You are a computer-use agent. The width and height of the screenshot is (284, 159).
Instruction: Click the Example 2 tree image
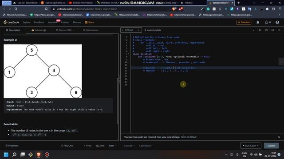[43, 71]
